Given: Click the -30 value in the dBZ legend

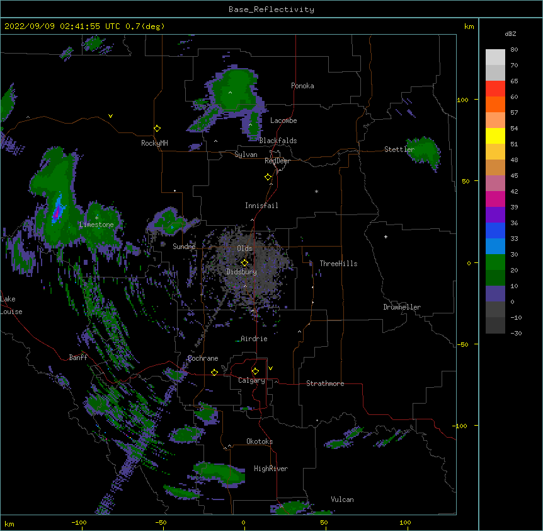Looking at the screenshot, I should pyautogui.click(x=516, y=333).
